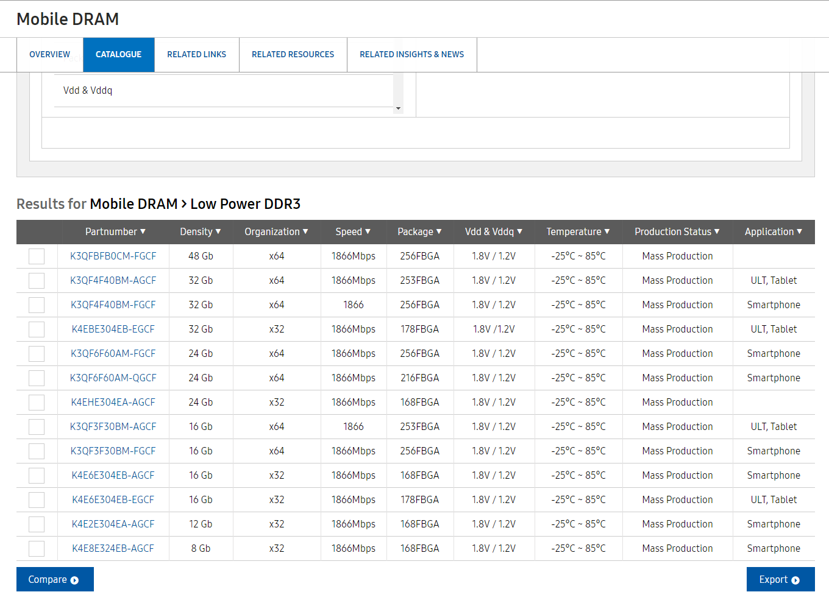
Task: Tick checkbox for K3QF3F30BM-AGCF
Action: tap(37, 427)
